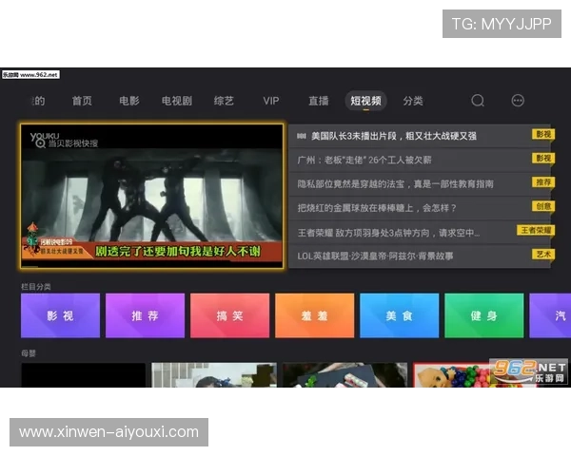Open the 电视剧 tab
The height and width of the screenshot is (456, 571).
pos(177,101)
